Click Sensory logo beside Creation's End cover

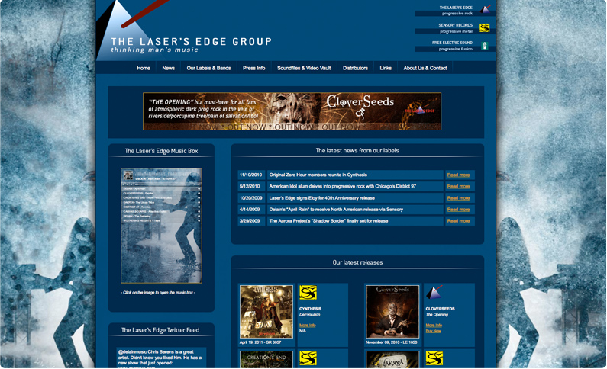308,358
